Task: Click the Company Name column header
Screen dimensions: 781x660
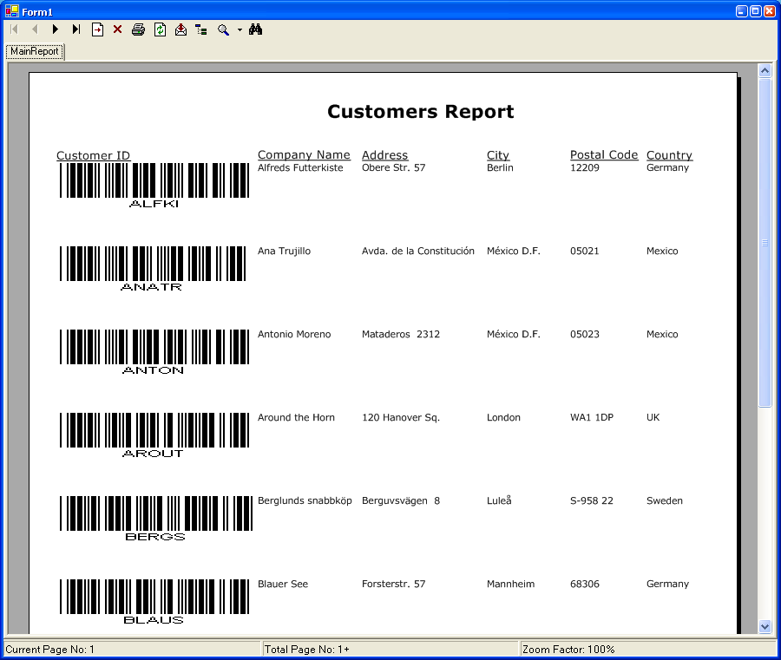Action: [x=304, y=155]
